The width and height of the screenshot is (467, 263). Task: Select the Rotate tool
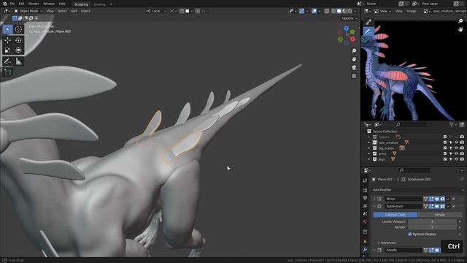point(18,40)
